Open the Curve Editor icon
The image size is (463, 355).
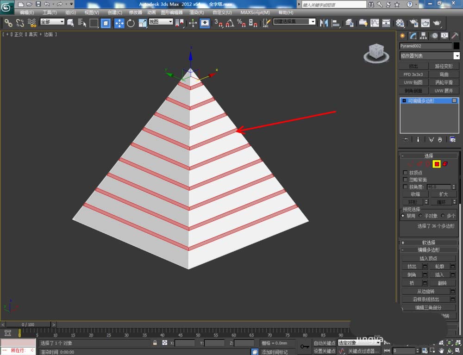click(375, 23)
